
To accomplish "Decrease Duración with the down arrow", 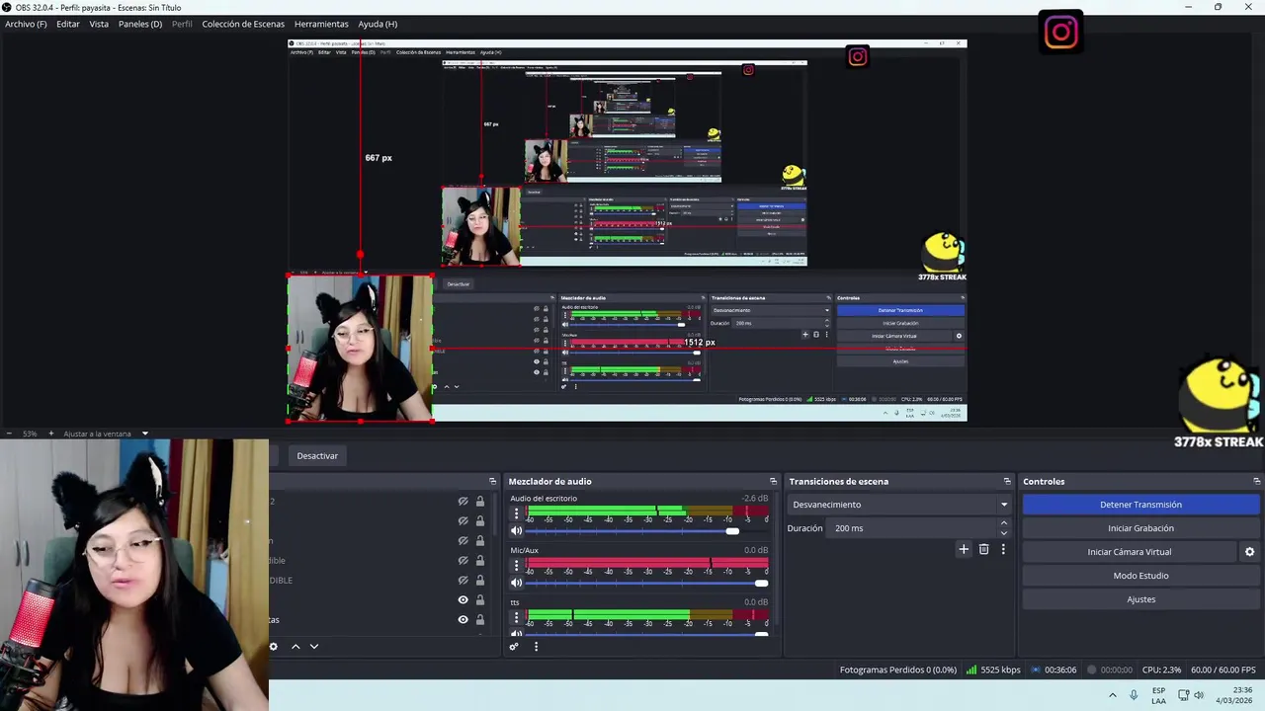I will 1004,533.
